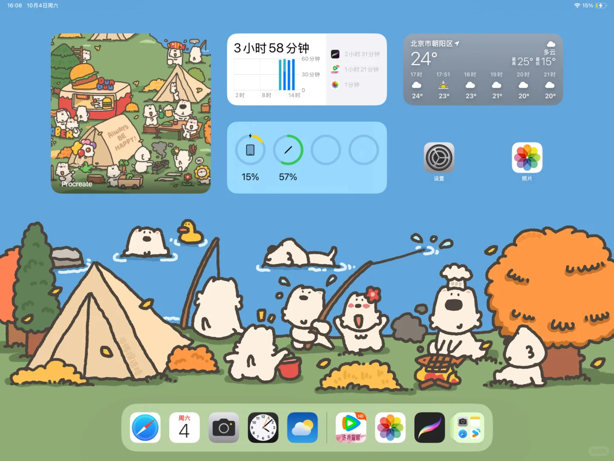The height and width of the screenshot is (461, 614).
Task: Tap the 30分钟 chart axis label
Action: [311, 74]
